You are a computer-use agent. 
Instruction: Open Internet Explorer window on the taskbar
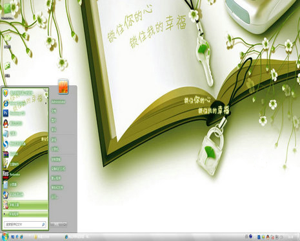pyautogui.click(x=77, y=237)
